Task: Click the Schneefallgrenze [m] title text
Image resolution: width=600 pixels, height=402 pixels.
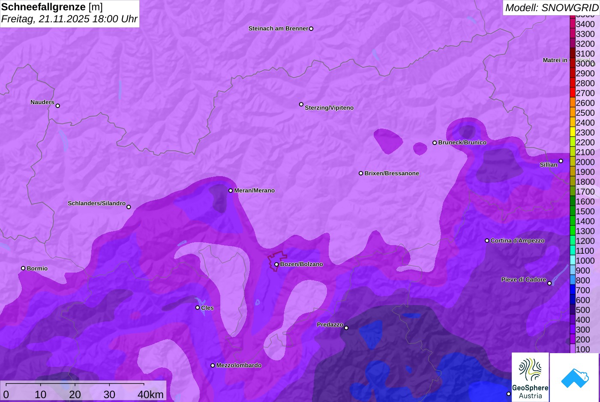Action: click(x=52, y=7)
